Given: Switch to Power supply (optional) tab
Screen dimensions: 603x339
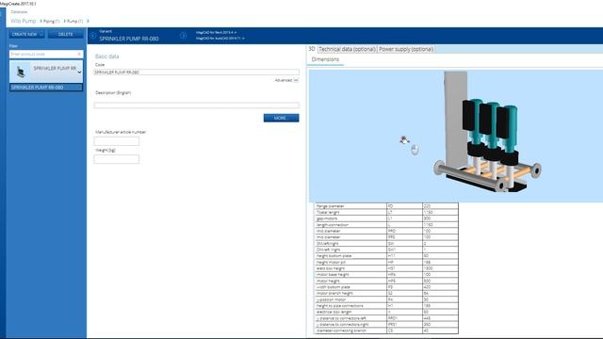Looking at the screenshot, I should click(406, 49).
